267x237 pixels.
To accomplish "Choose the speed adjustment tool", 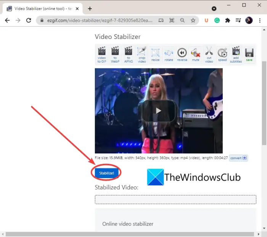I will [x=222, y=55].
